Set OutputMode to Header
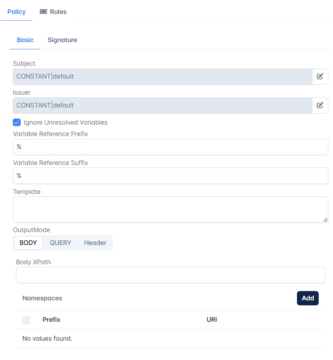 (95, 243)
